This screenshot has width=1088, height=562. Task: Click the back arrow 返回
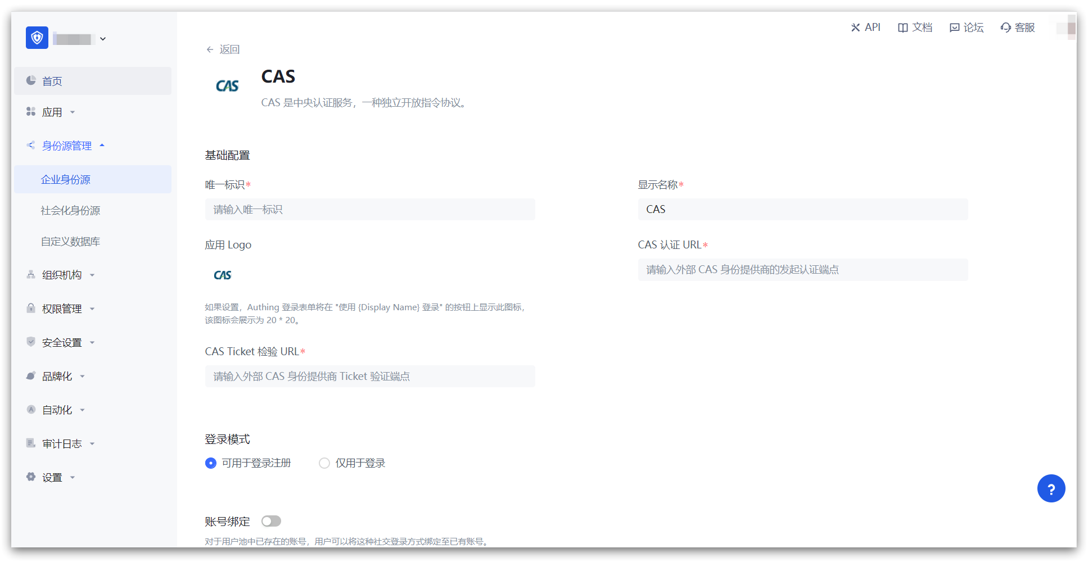[223, 49]
